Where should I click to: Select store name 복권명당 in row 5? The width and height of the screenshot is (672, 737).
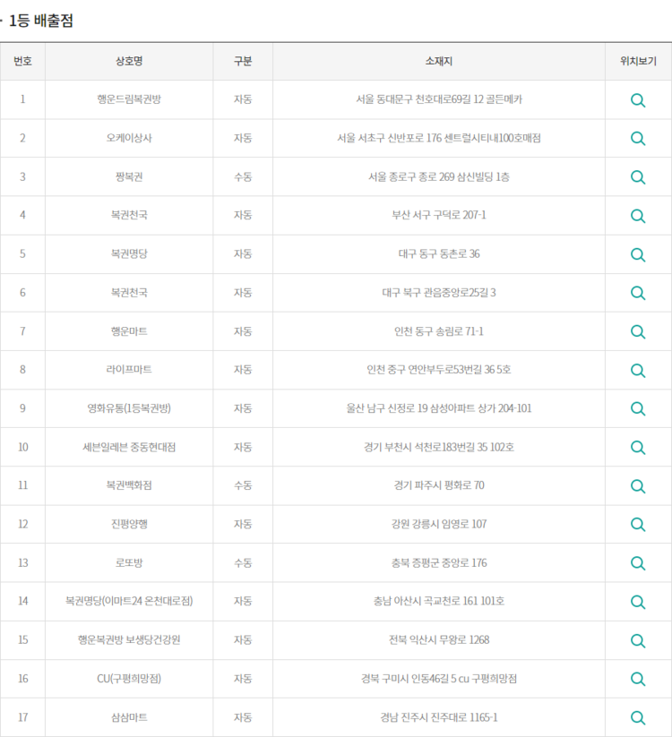pos(129,253)
